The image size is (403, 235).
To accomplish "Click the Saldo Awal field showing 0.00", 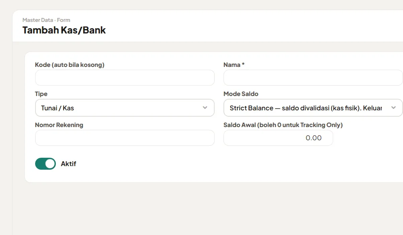I will click(x=278, y=138).
